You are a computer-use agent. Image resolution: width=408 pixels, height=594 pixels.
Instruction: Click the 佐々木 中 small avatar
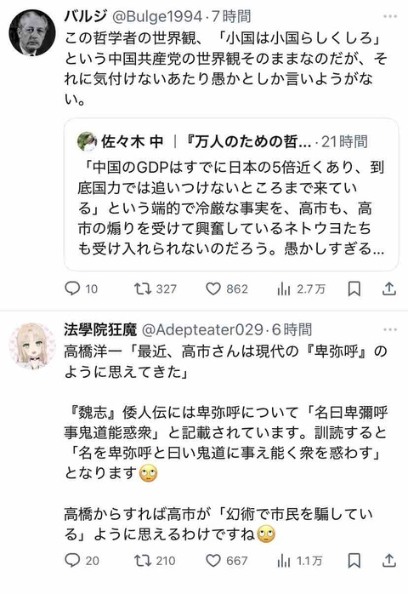87,141
